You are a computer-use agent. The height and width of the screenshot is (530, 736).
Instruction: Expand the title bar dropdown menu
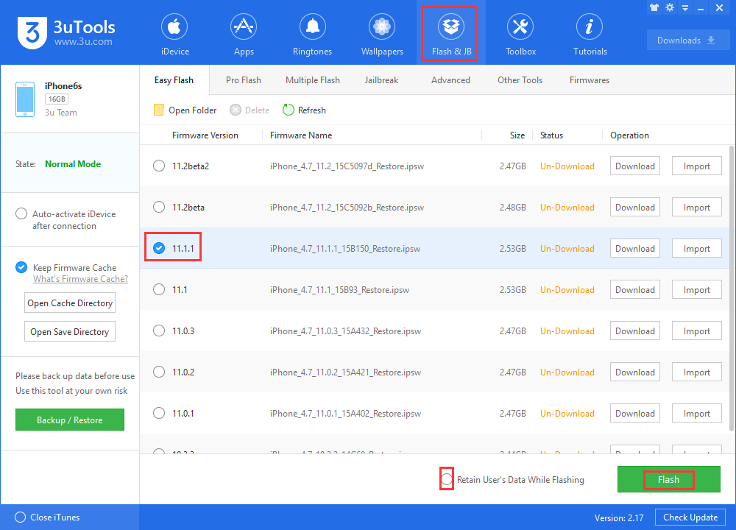(x=685, y=8)
